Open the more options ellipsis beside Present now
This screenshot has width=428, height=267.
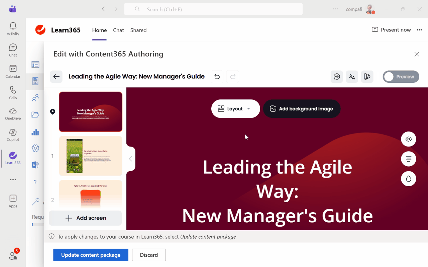pyautogui.click(x=419, y=30)
